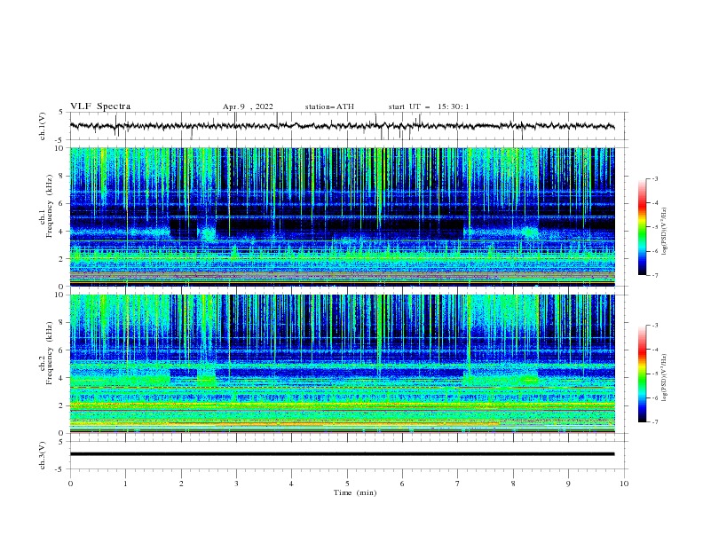Click time axis tick label '2'
This screenshot has height=543, width=703.
click(x=181, y=484)
